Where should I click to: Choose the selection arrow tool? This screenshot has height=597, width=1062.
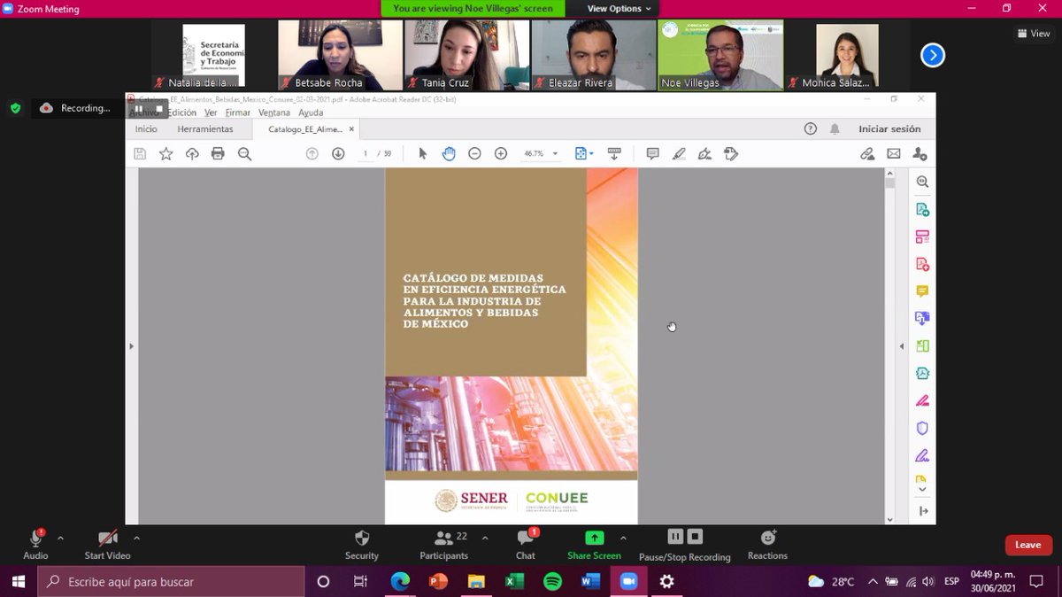422,153
